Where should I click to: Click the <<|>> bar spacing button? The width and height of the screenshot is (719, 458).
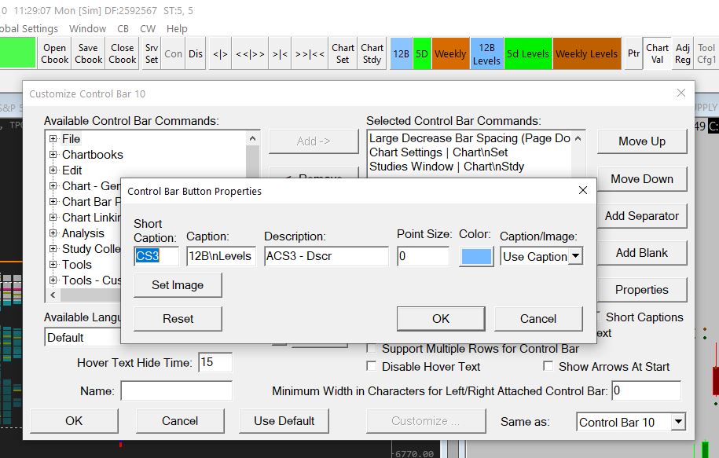[250, 53]
